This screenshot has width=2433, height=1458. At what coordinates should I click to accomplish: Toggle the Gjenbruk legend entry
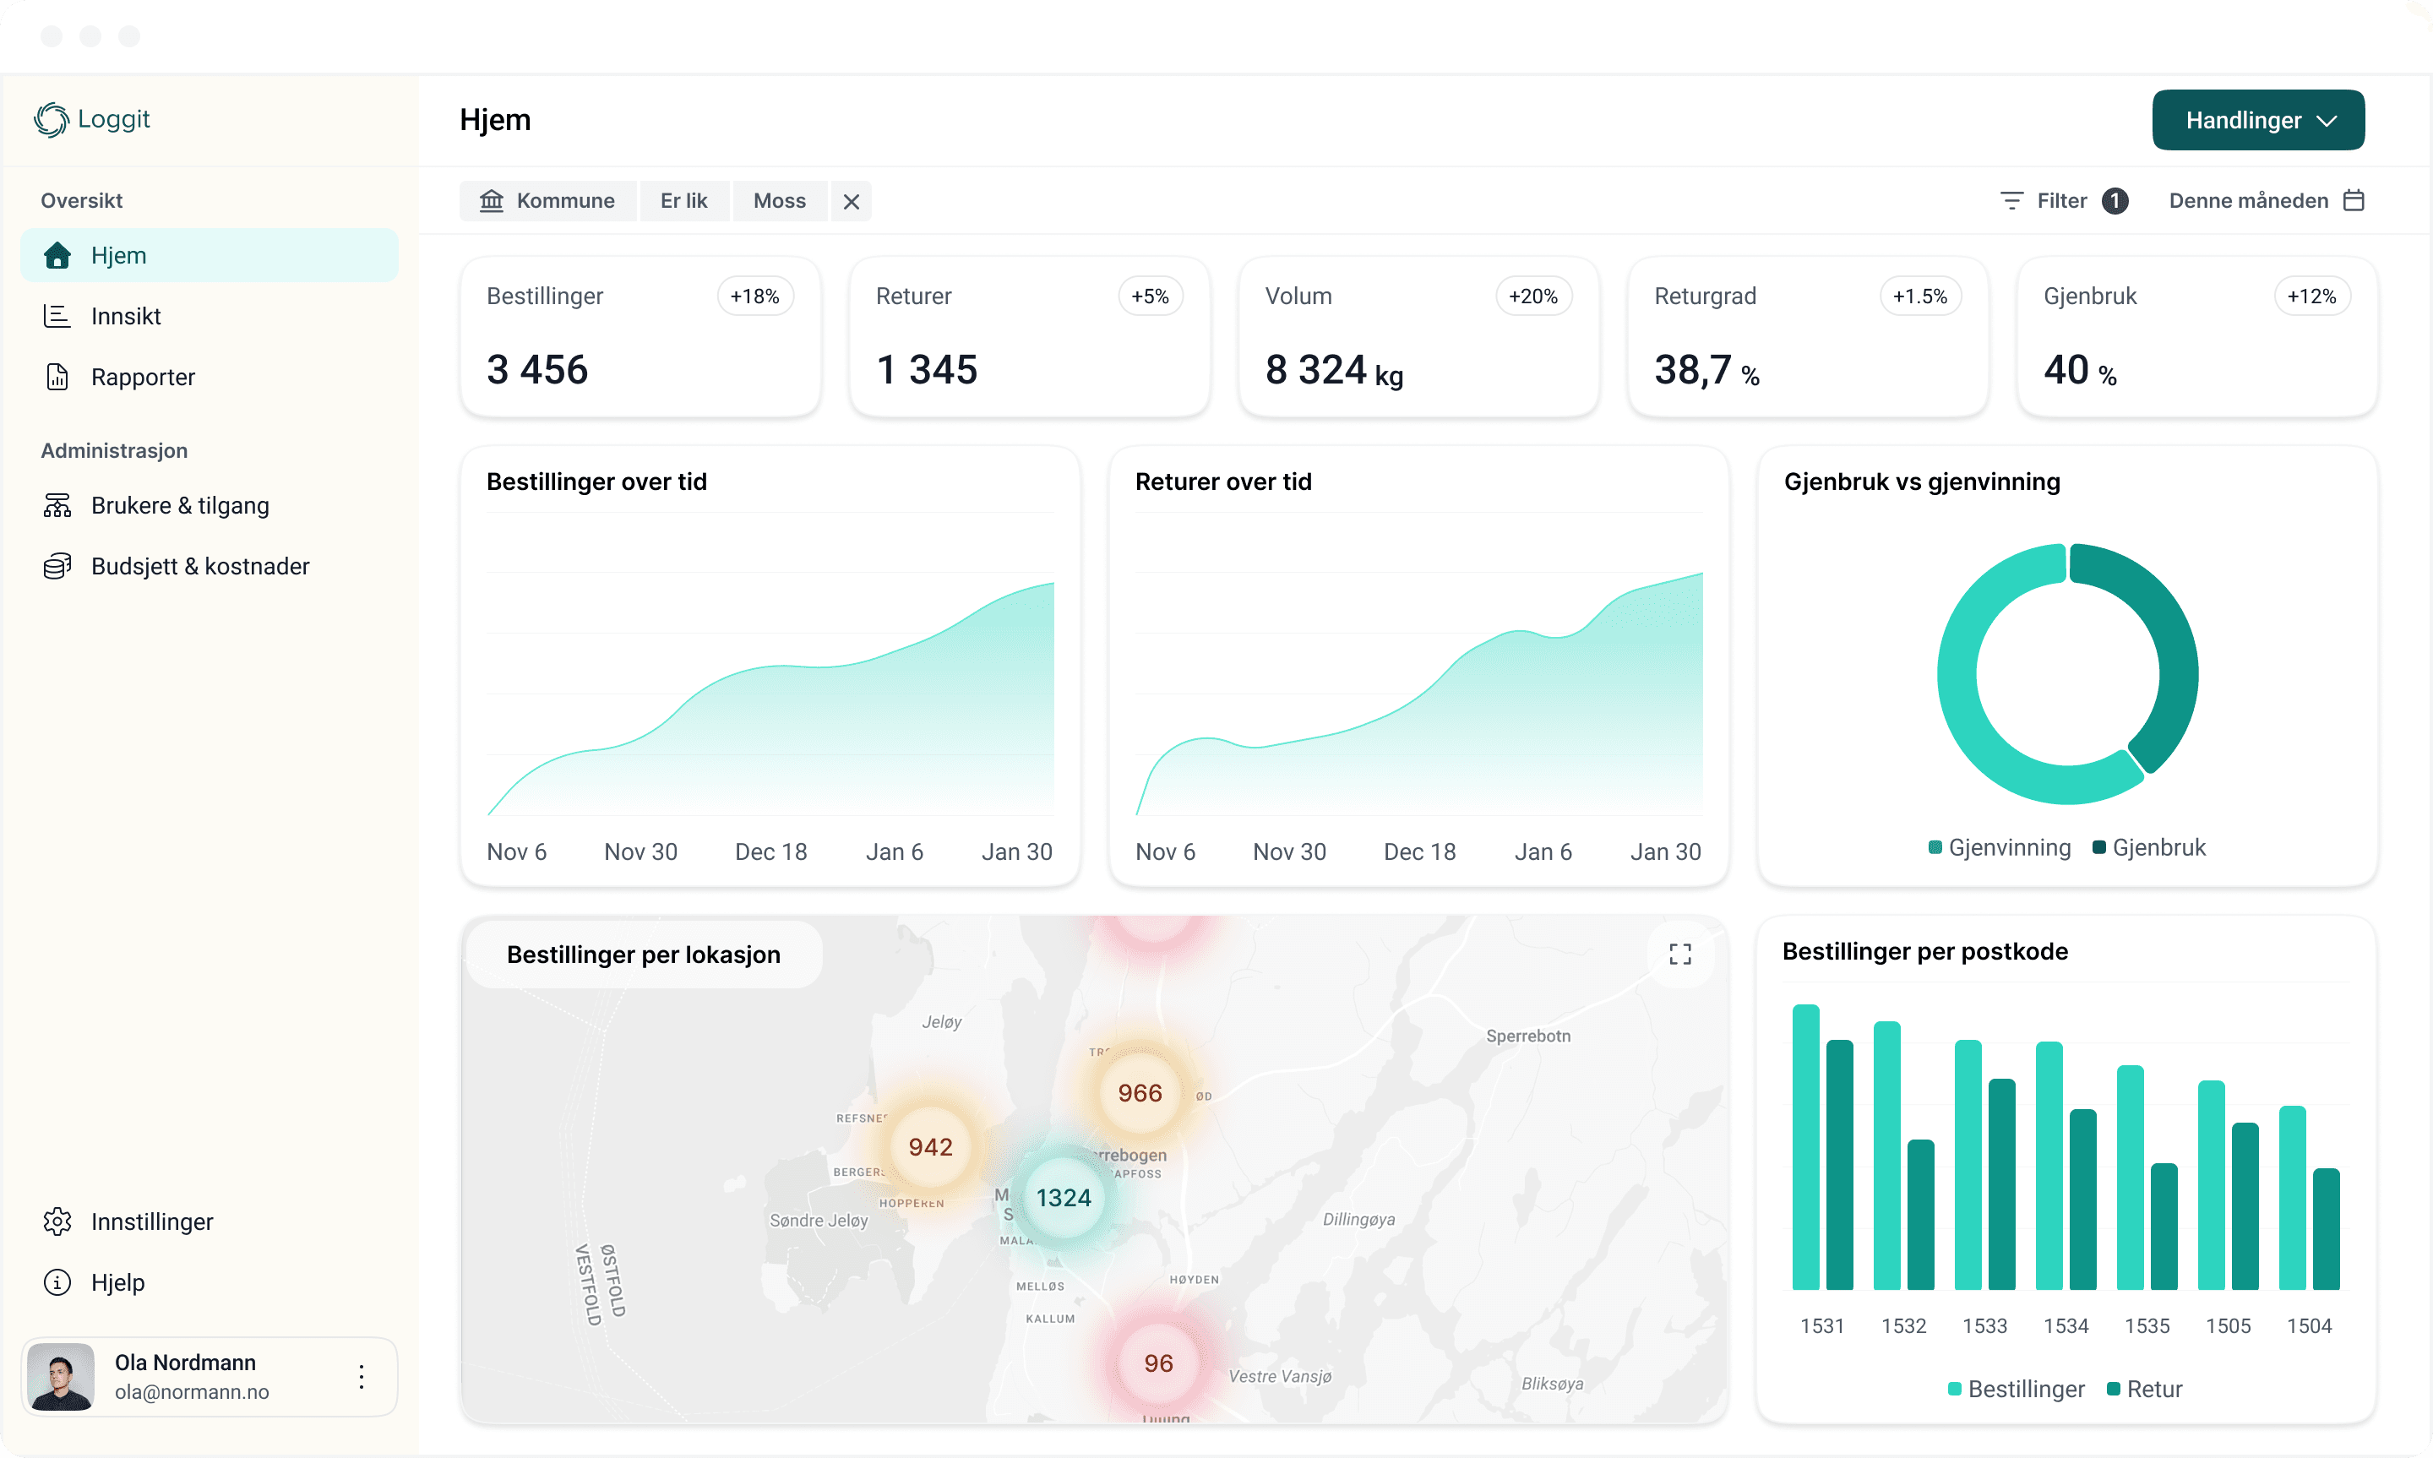click(x=2149, y=847)
